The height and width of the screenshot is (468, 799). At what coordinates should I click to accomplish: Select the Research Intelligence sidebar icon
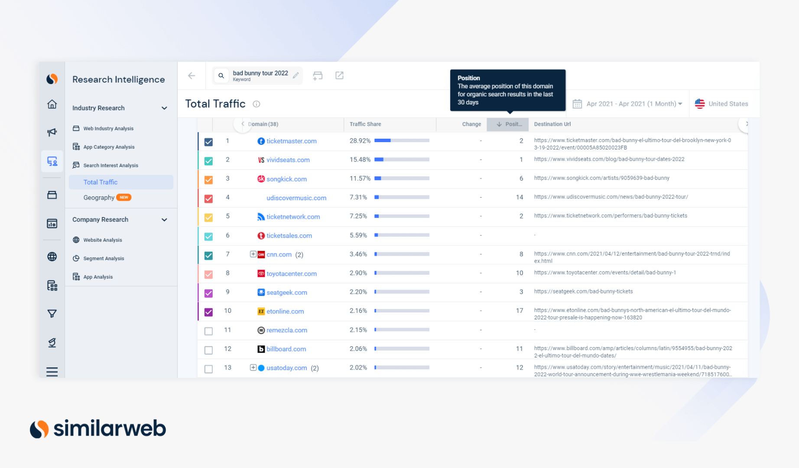(52, 162)
